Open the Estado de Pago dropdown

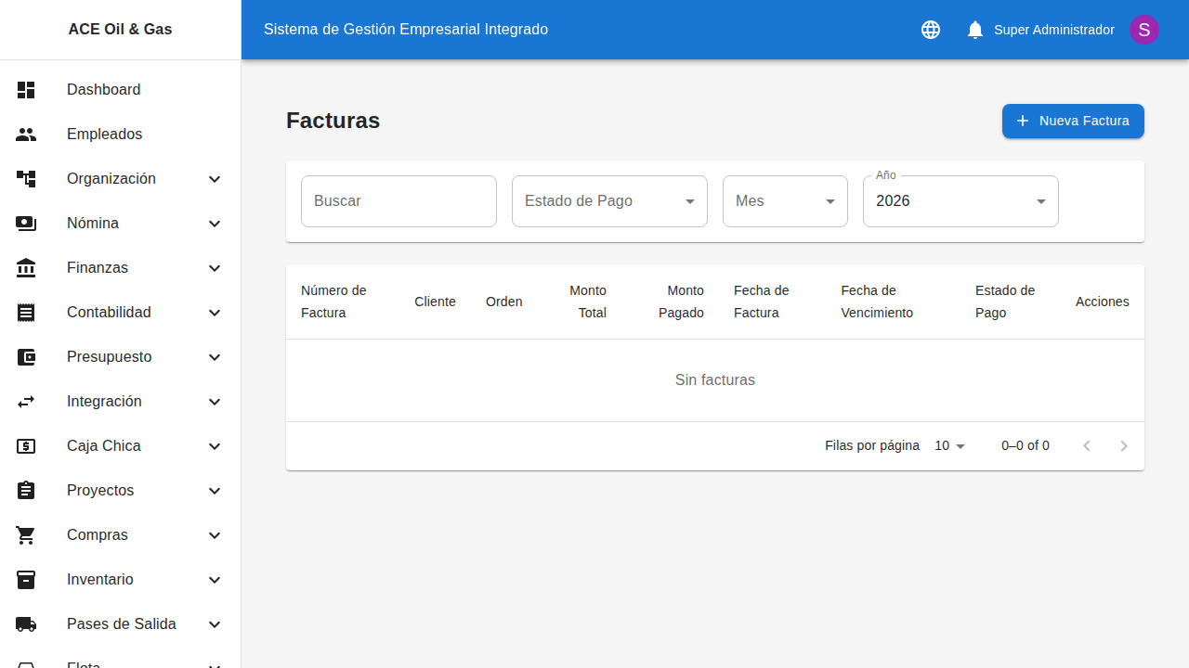(x=609, y=201)
